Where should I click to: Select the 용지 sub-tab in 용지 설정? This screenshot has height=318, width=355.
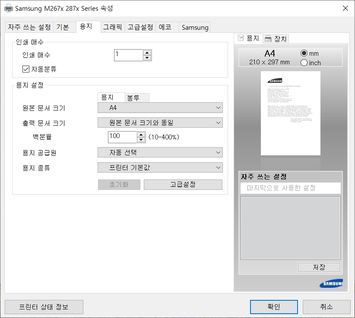click(111, 97)
